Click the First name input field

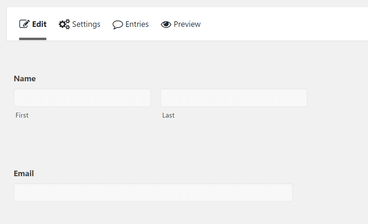[x=82, y=97]
